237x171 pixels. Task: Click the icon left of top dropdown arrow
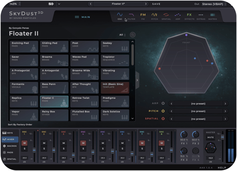point(51,4)
